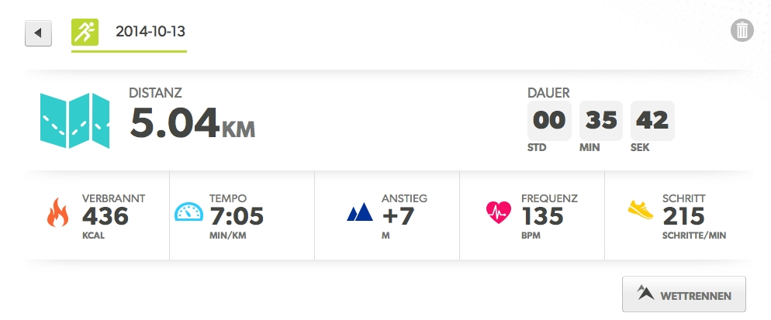This screenshot has height=320, width=771.
Task: Click the yellow shoe cadence icon
Action: (641, 209)
